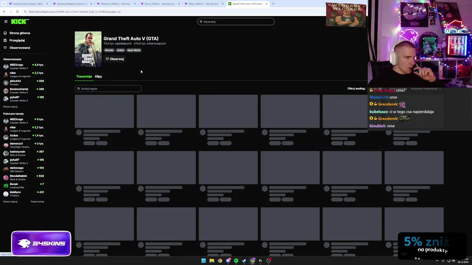Click Azdus avatar icon
The image size is (472, 265).
[6, 137]
